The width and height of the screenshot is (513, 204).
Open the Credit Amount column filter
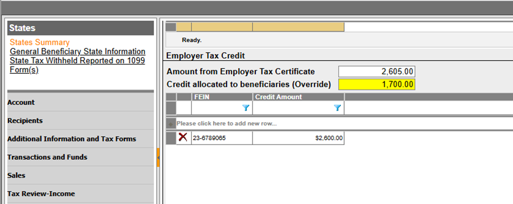point(337,108)
